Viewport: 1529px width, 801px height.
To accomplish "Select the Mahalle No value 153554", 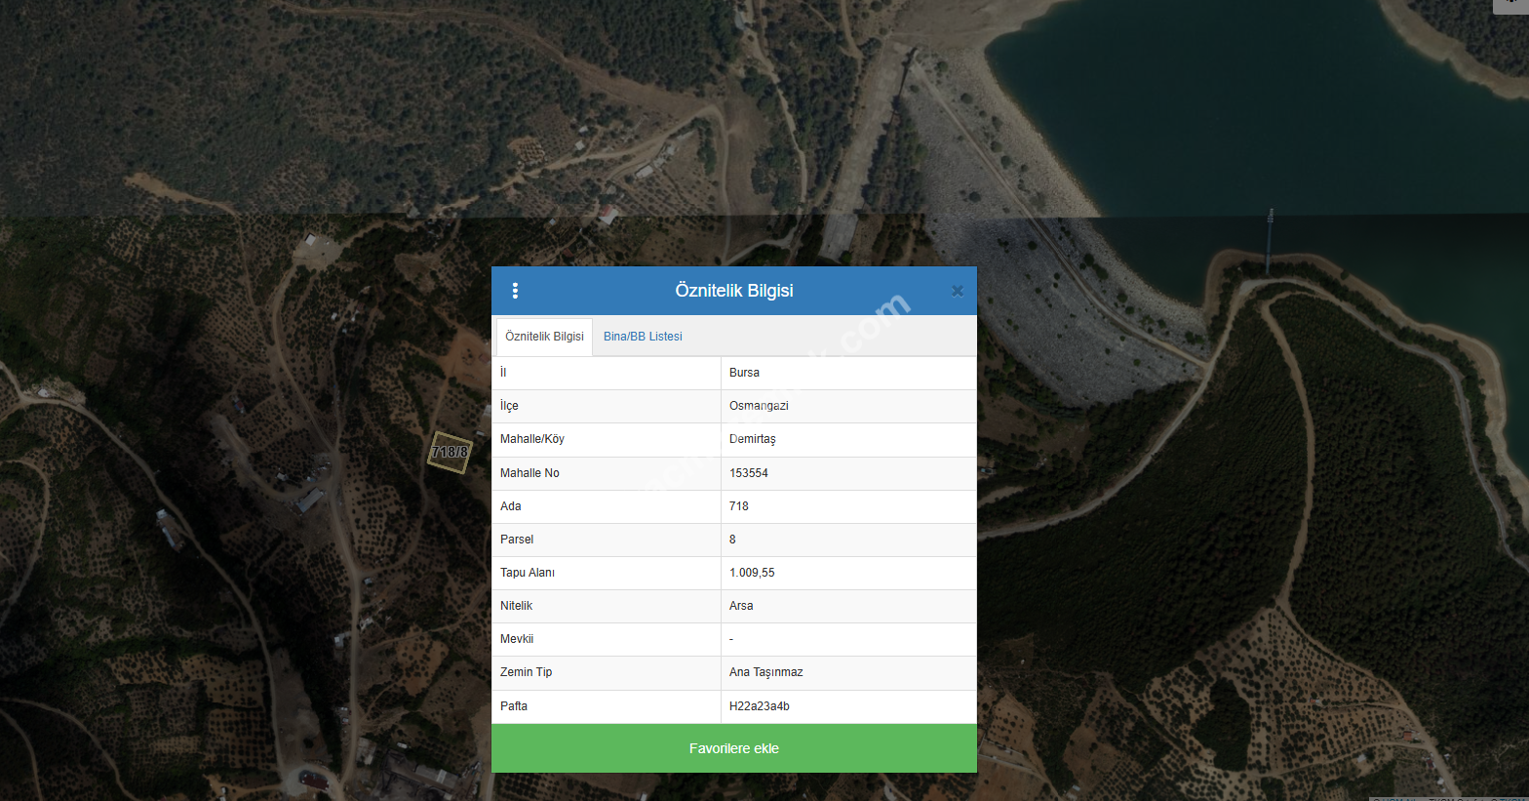I will (x=748, y=473).
